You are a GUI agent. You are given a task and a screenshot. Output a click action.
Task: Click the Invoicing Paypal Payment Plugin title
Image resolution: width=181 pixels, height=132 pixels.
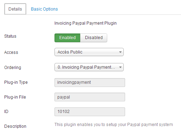pos(85,23)
